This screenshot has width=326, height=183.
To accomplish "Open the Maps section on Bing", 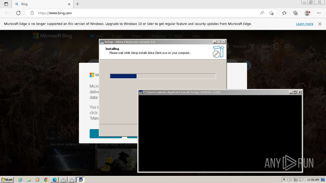I will click(179, 36).
